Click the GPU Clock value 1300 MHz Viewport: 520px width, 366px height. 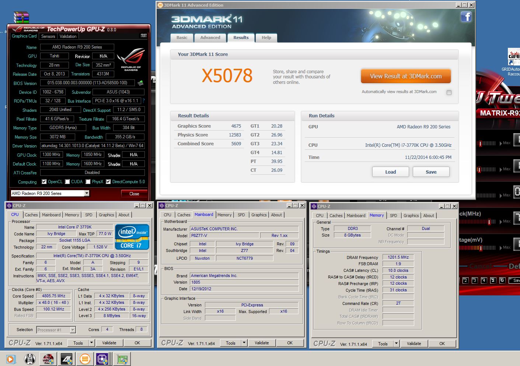click(51, 154)
